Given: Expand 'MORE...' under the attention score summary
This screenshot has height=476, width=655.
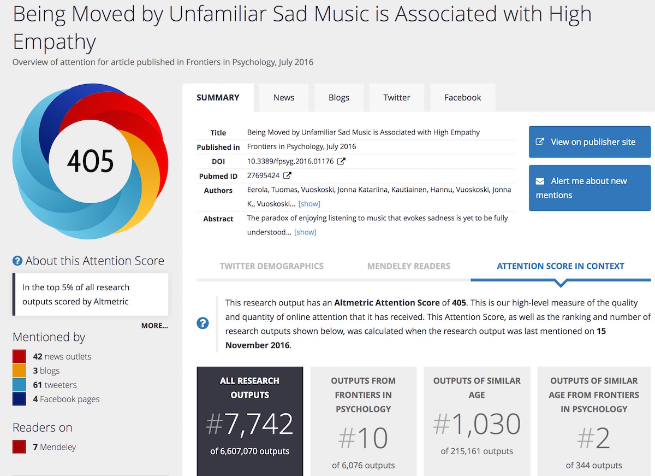Looking at the screenshot, I should tap(154, 325).
